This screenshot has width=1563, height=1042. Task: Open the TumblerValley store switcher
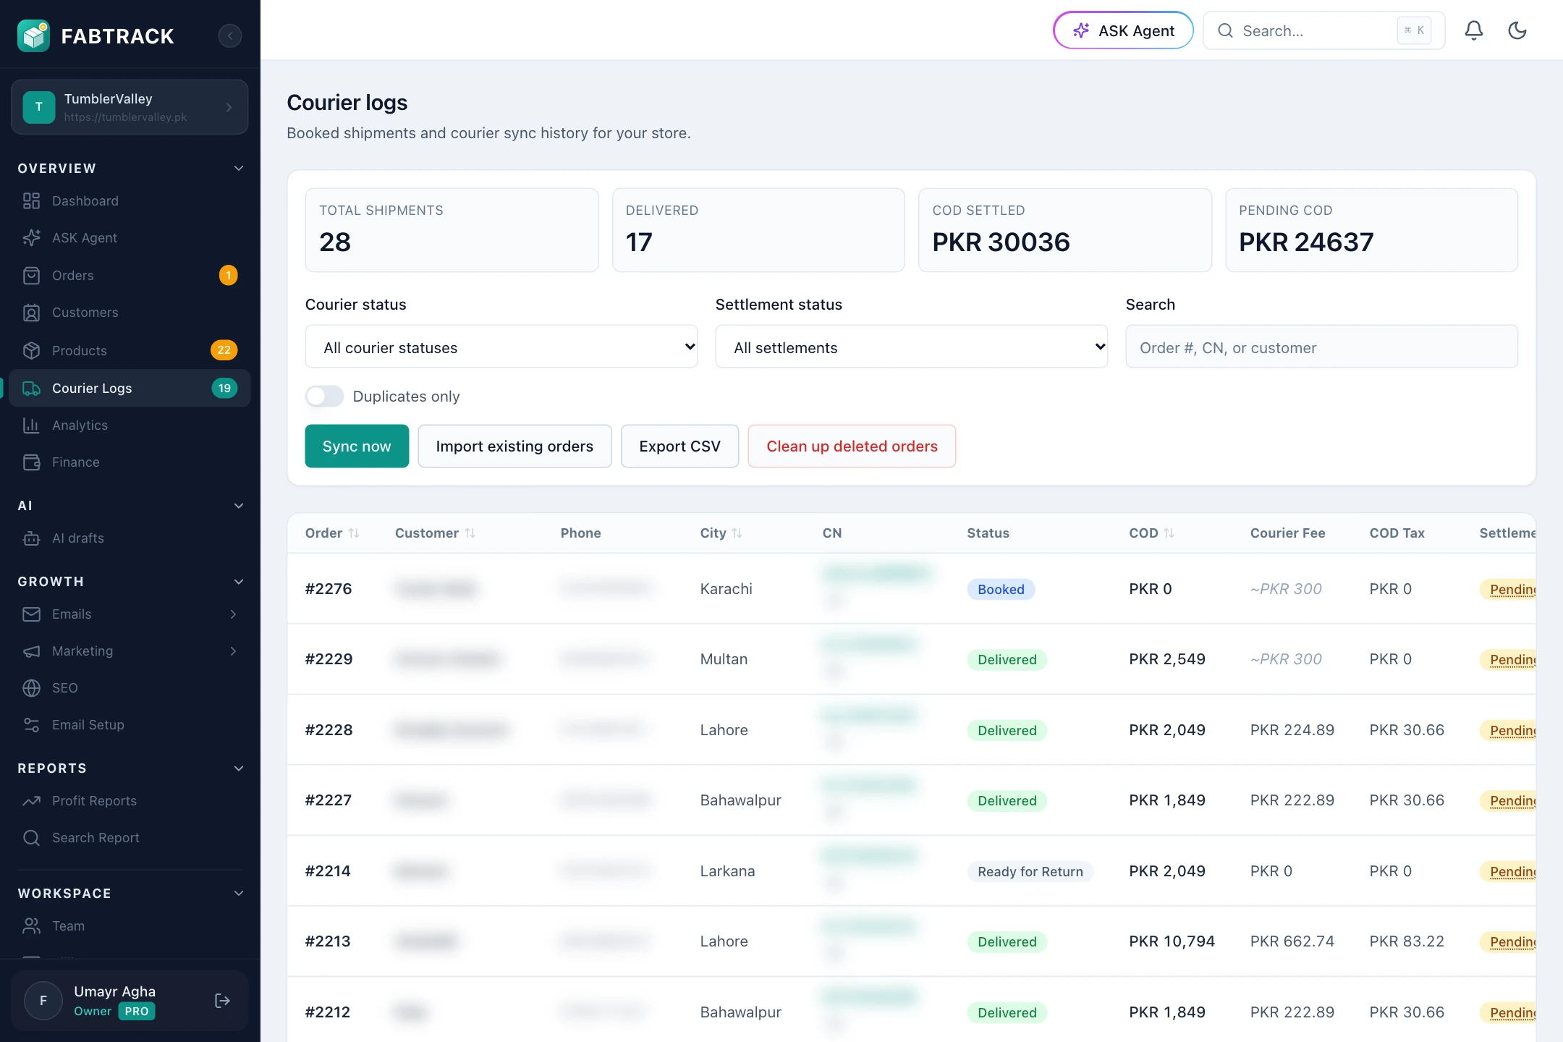click(130, 107)
